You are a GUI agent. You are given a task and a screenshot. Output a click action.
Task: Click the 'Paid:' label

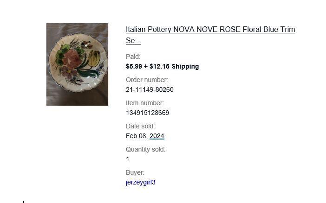[133, 57]
